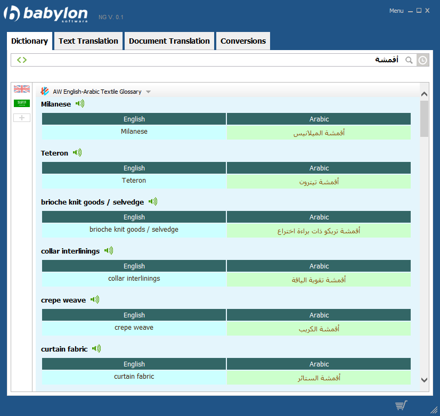
Task: Open the Menu in title bar
Action: point(396,11)
